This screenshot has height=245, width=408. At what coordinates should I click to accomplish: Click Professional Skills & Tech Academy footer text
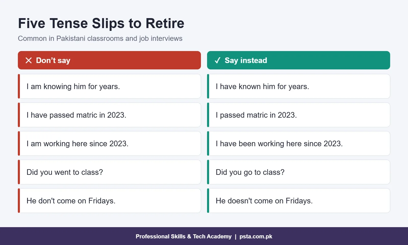[184, 236]
